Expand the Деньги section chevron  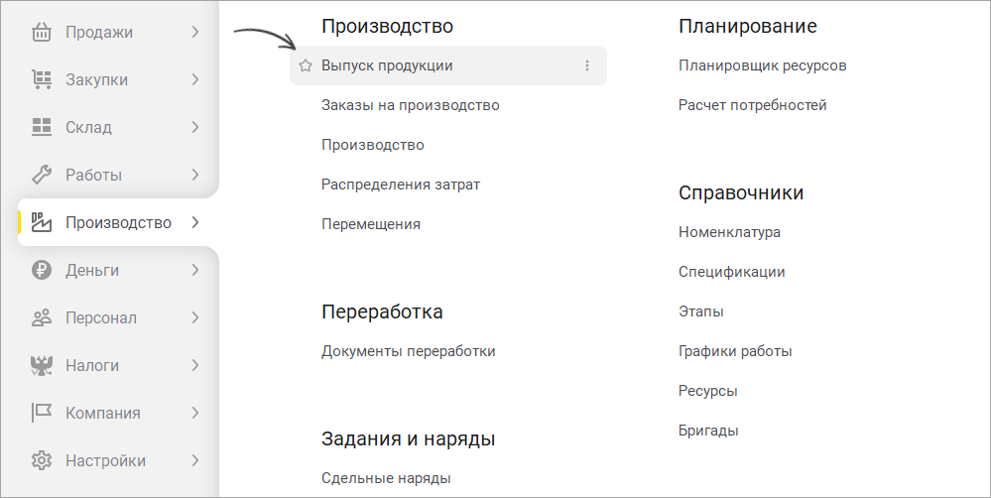tap(195, 271)
